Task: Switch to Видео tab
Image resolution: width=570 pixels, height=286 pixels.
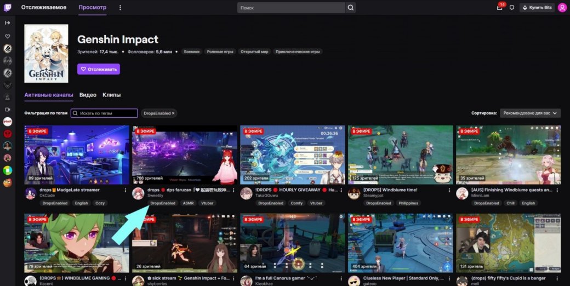Action: (88, 95)
